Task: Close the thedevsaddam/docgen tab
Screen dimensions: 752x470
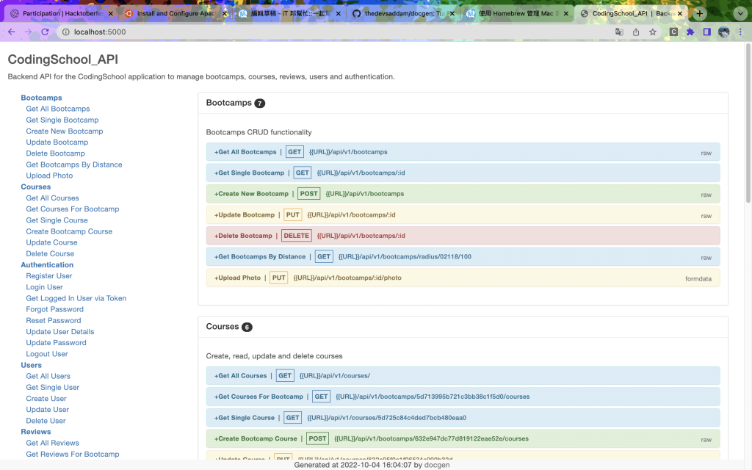Action: (452, 13)
